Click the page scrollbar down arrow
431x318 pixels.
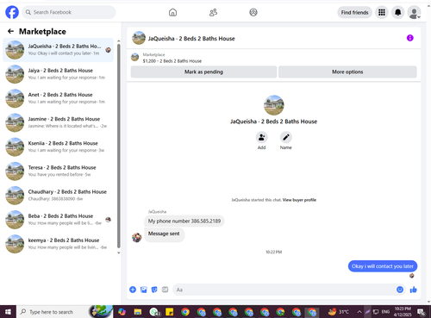click(x=429, y=302)
